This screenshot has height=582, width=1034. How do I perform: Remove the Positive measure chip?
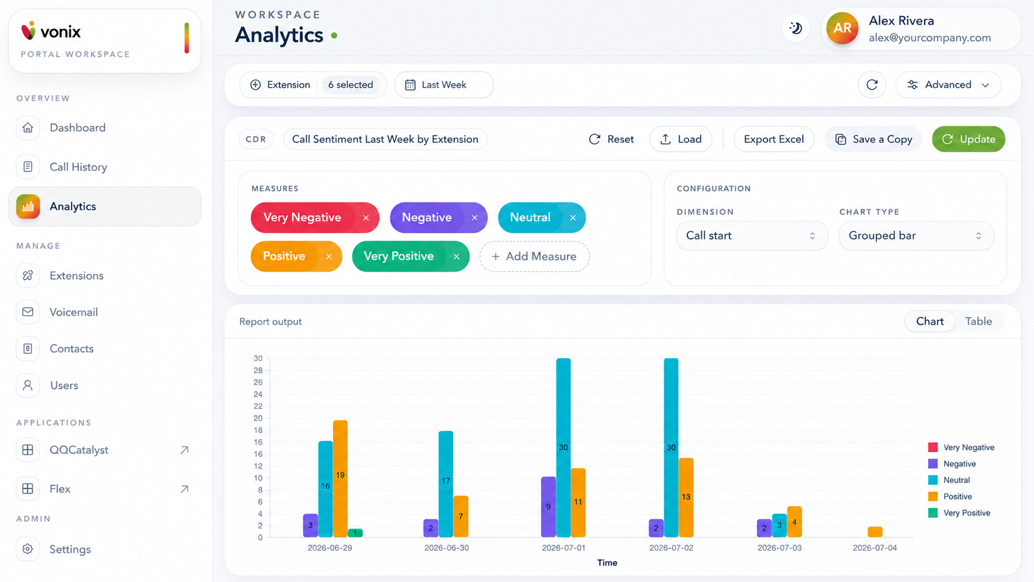[x=329, y=257]
